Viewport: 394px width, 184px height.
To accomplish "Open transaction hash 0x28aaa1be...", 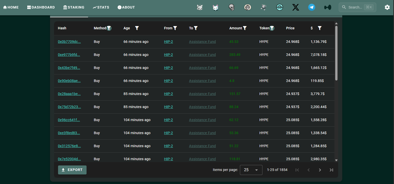I will 69,94.
